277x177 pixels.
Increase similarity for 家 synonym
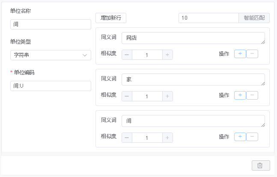click(167, 96)
